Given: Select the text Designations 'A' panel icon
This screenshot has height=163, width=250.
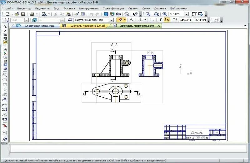Looking at the screenshot, I should coord(5,50).
